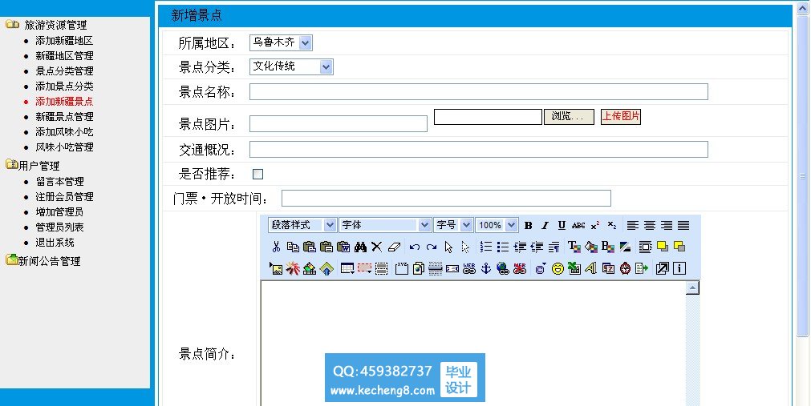Click the font color T icon

(574, 247)
